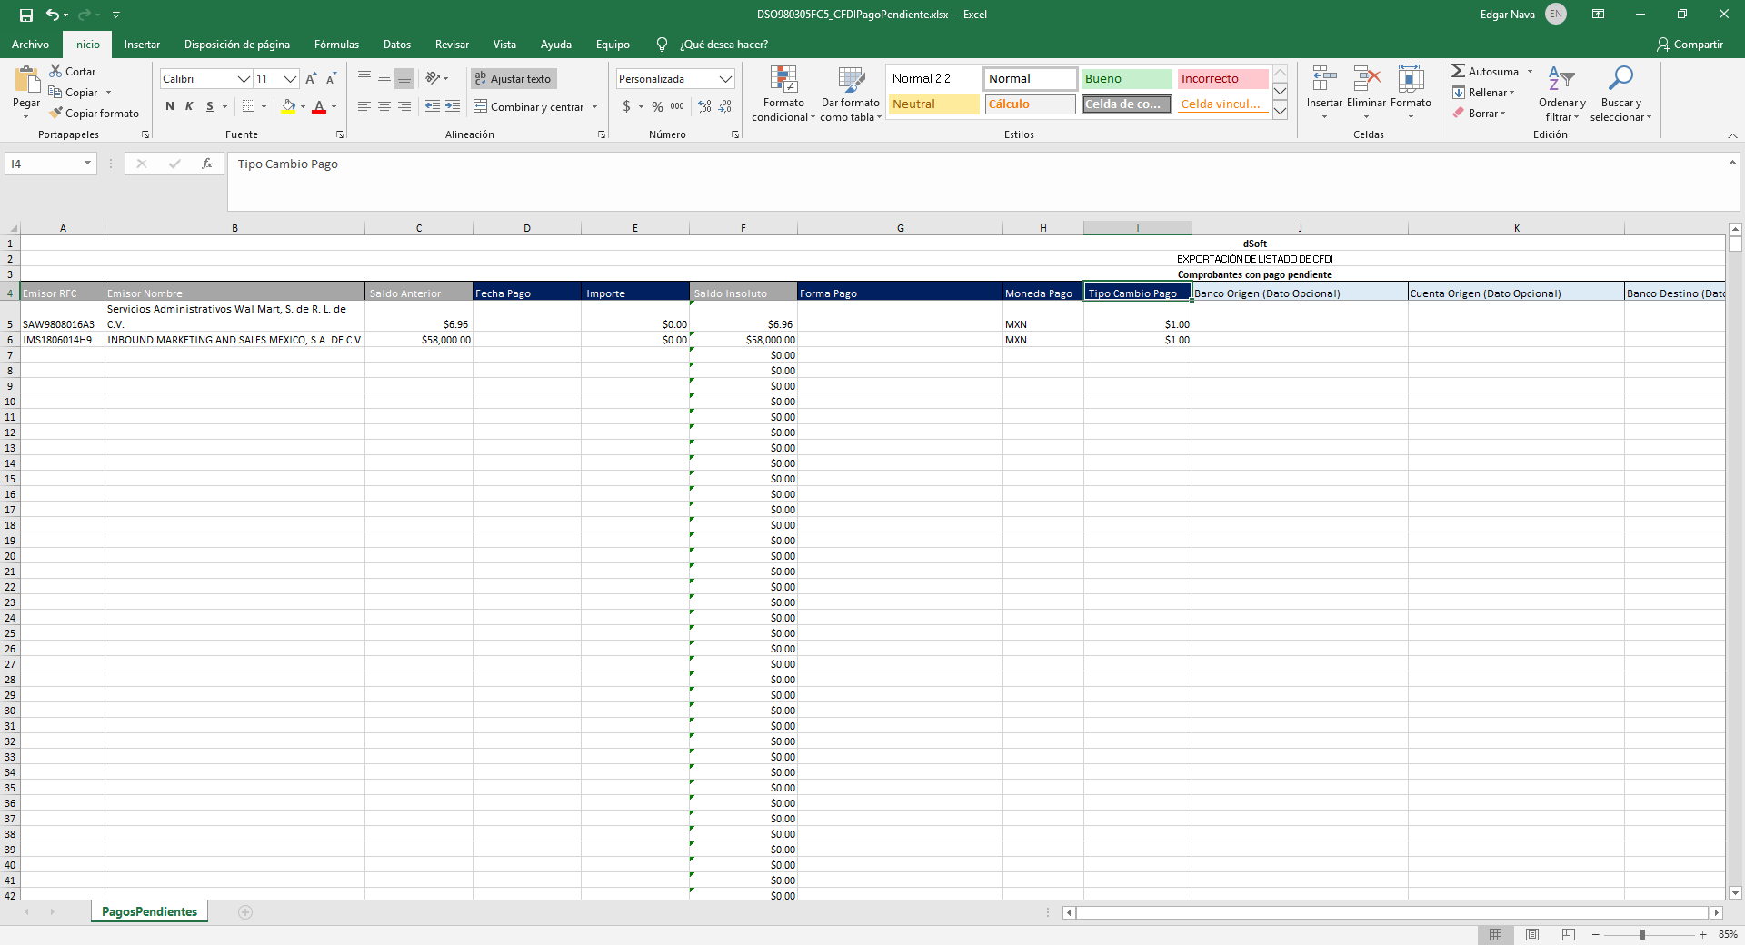This screenshot has width=1745, height=945.
Task: Decrease indent in Alineación group
Action: [x=433, y=106]
